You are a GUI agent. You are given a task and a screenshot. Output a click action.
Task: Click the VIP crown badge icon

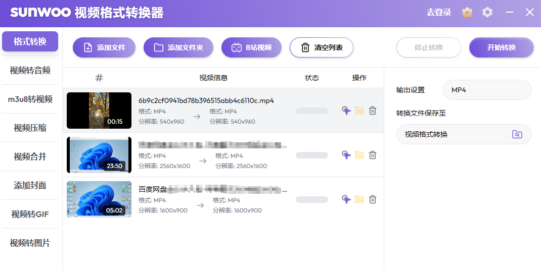(x=467, y=13)
